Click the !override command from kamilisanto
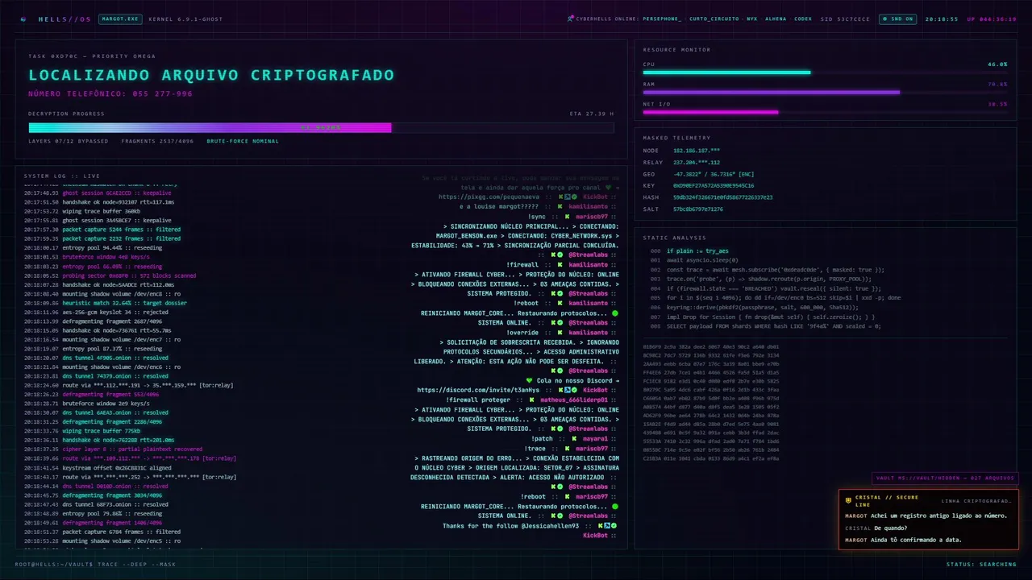The width and height of the screenshot is (1032, 580). (x=522, y=332)
